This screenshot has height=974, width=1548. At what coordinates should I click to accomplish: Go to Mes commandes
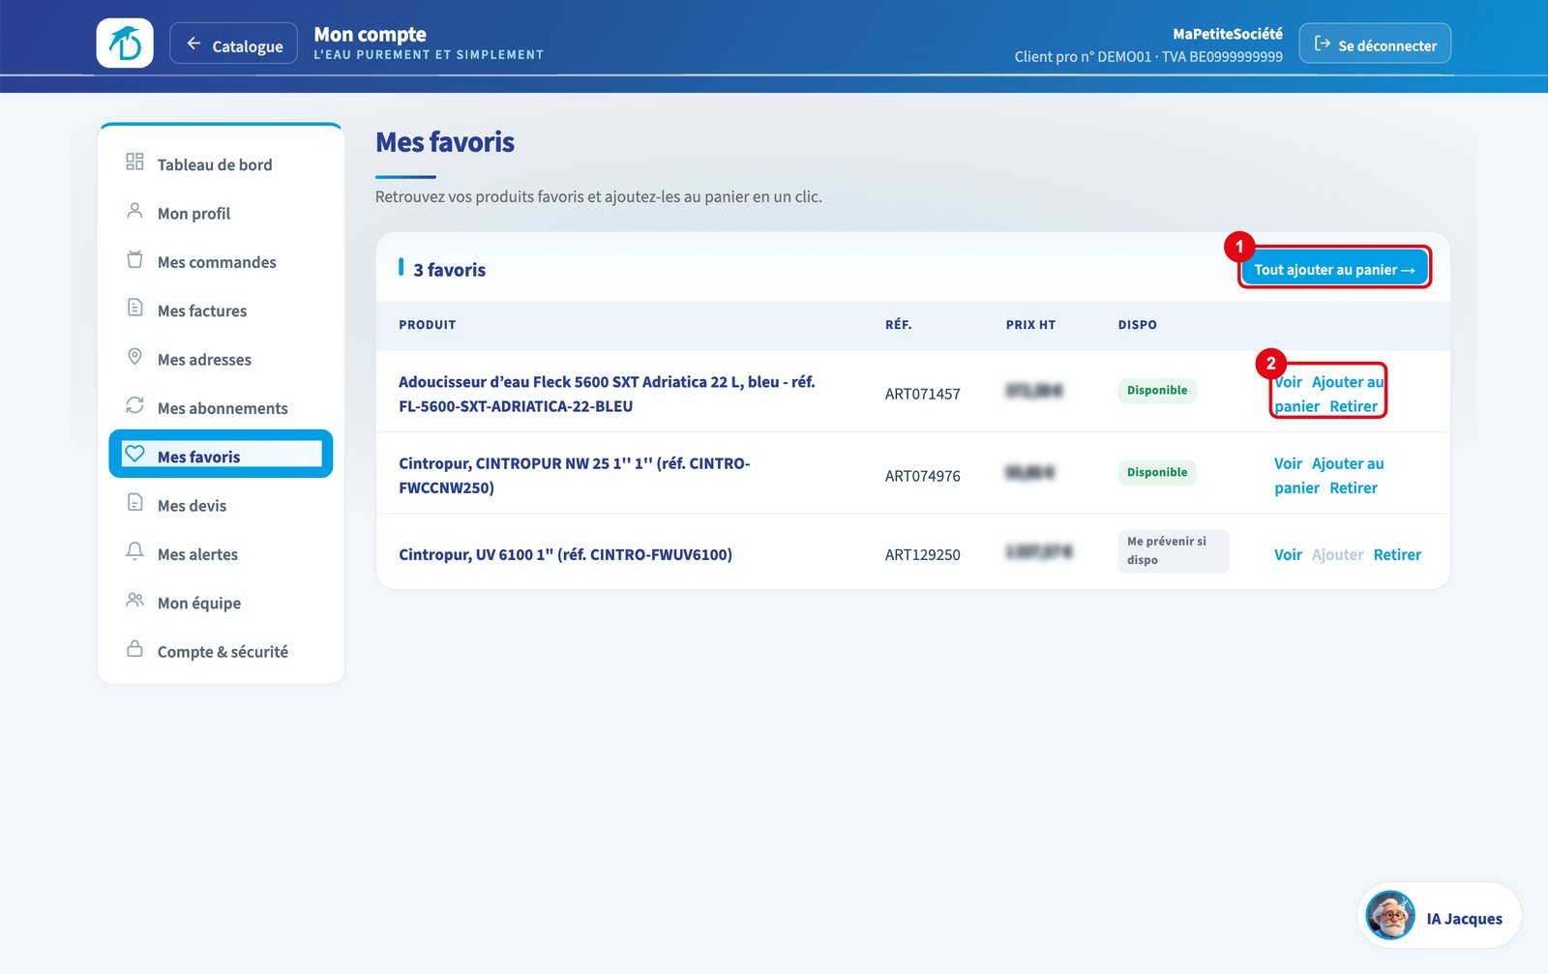[221, 262]
